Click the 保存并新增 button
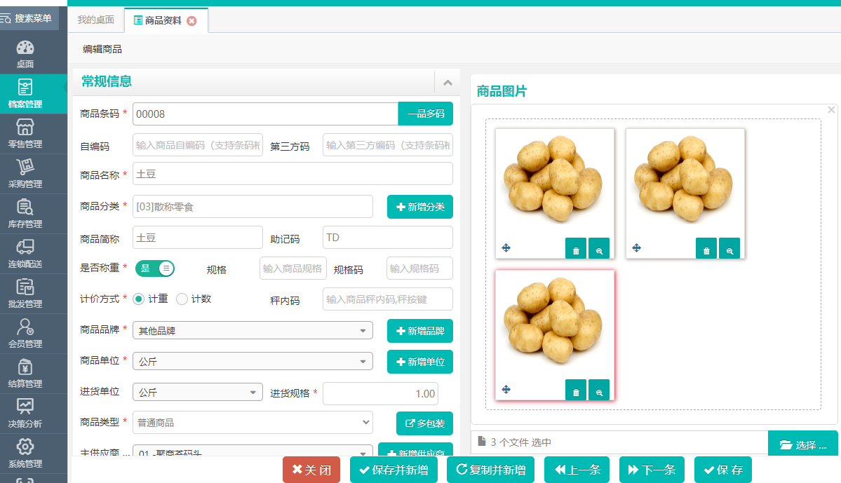The height and width of the screenshot is (483, 841). [393, 470]
